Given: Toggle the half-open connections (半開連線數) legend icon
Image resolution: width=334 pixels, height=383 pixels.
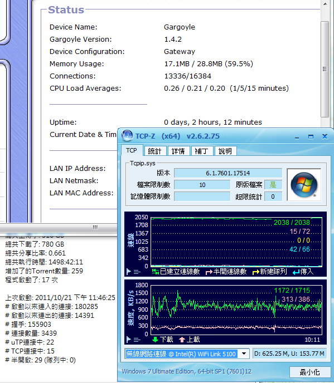Looking at the screenshot, I should 209,272.
